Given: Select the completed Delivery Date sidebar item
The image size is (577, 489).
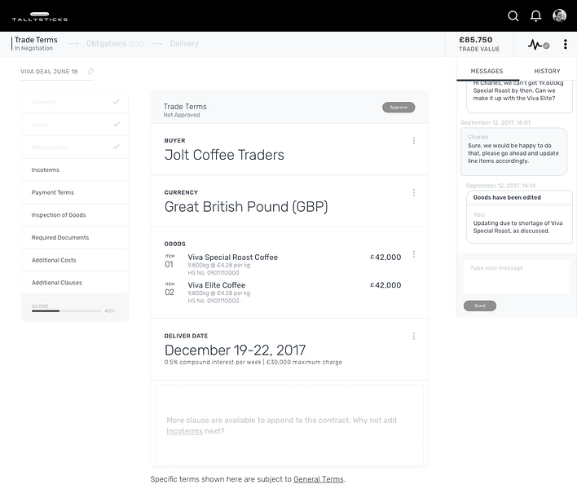Looking at the screenshot, I should click(x=75, y=148).
